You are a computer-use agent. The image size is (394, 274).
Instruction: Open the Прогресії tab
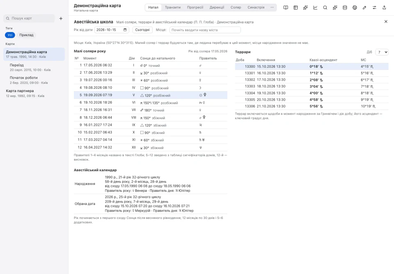tap(195, 7)
